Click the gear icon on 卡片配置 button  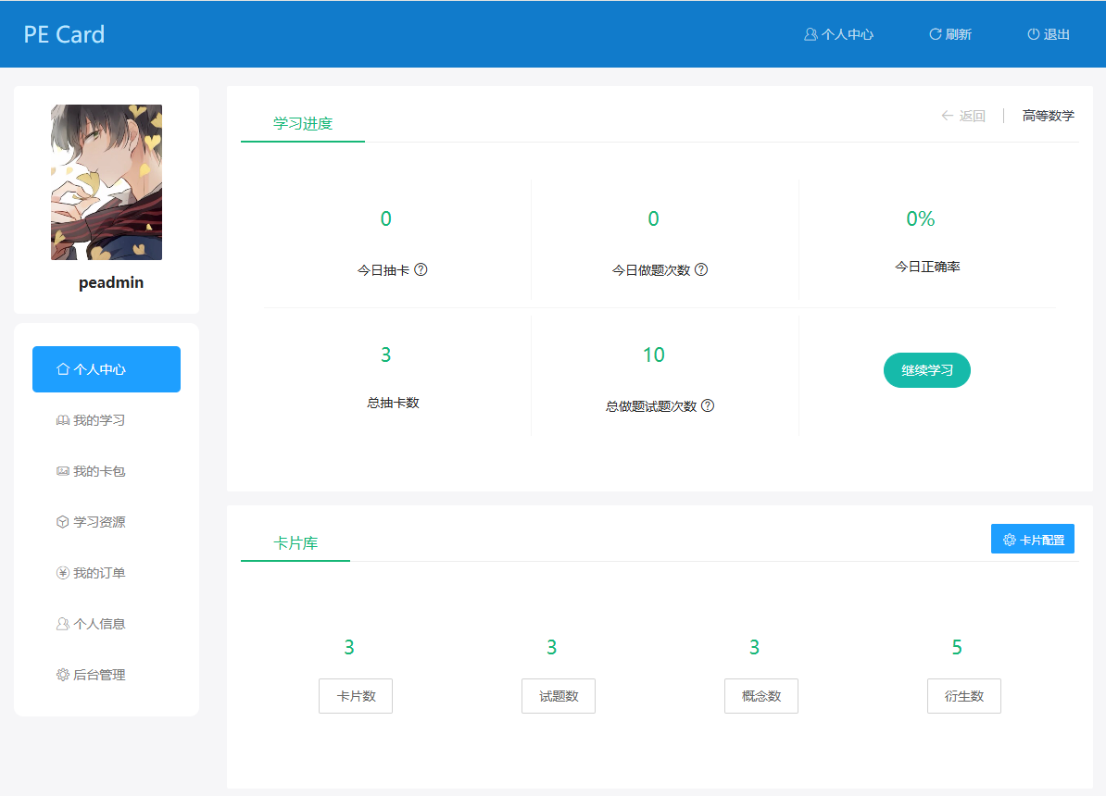coord(1010,540)
